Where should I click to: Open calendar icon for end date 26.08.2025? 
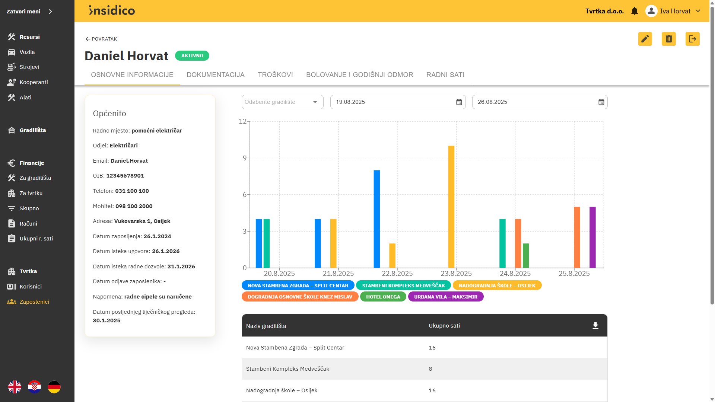pos(601,102)
